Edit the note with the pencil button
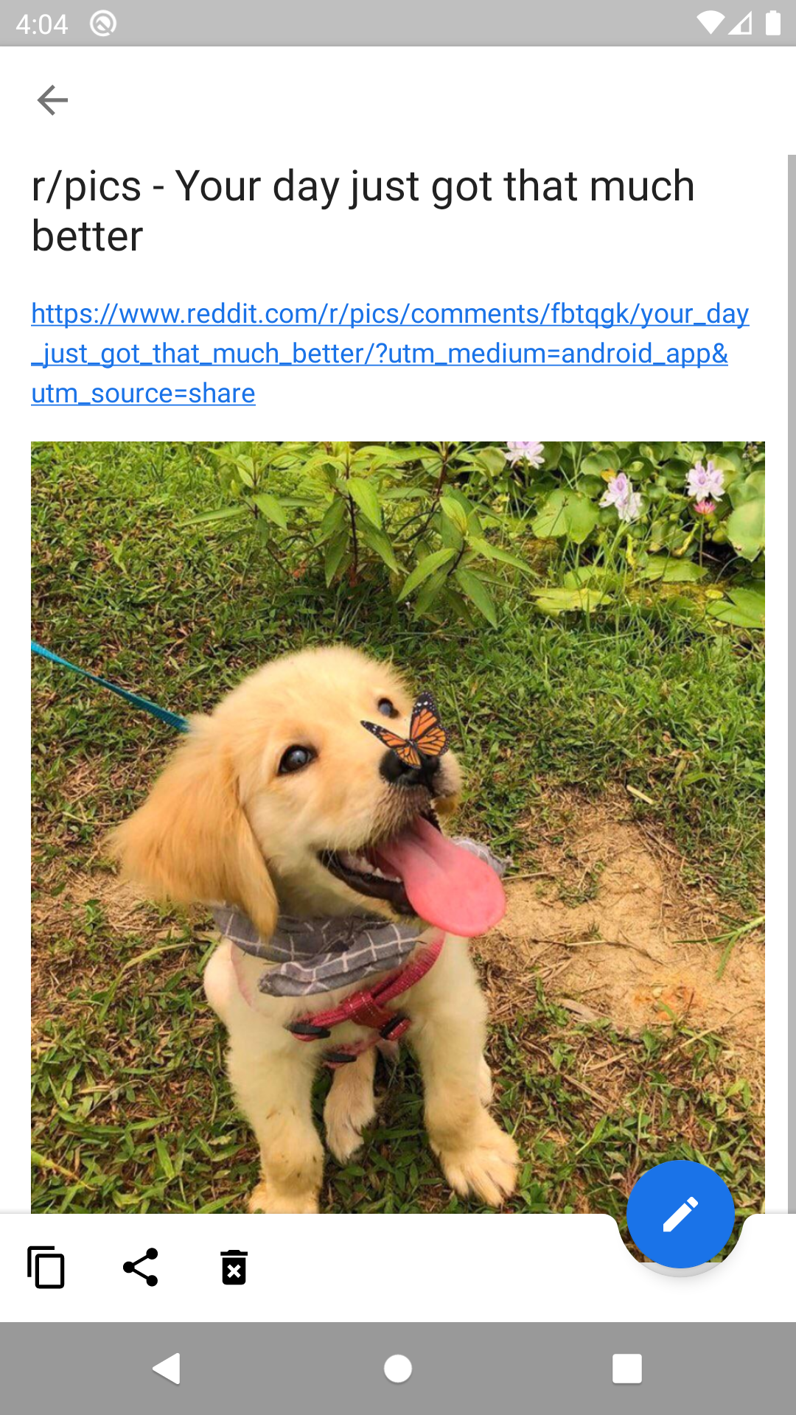This screenshot has width=796, height=1415. pyautogui.click(x=680, y=1215)
